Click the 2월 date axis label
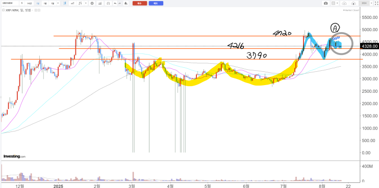The image size is (379, 188). pyautogui.click(x=97, y=186)
